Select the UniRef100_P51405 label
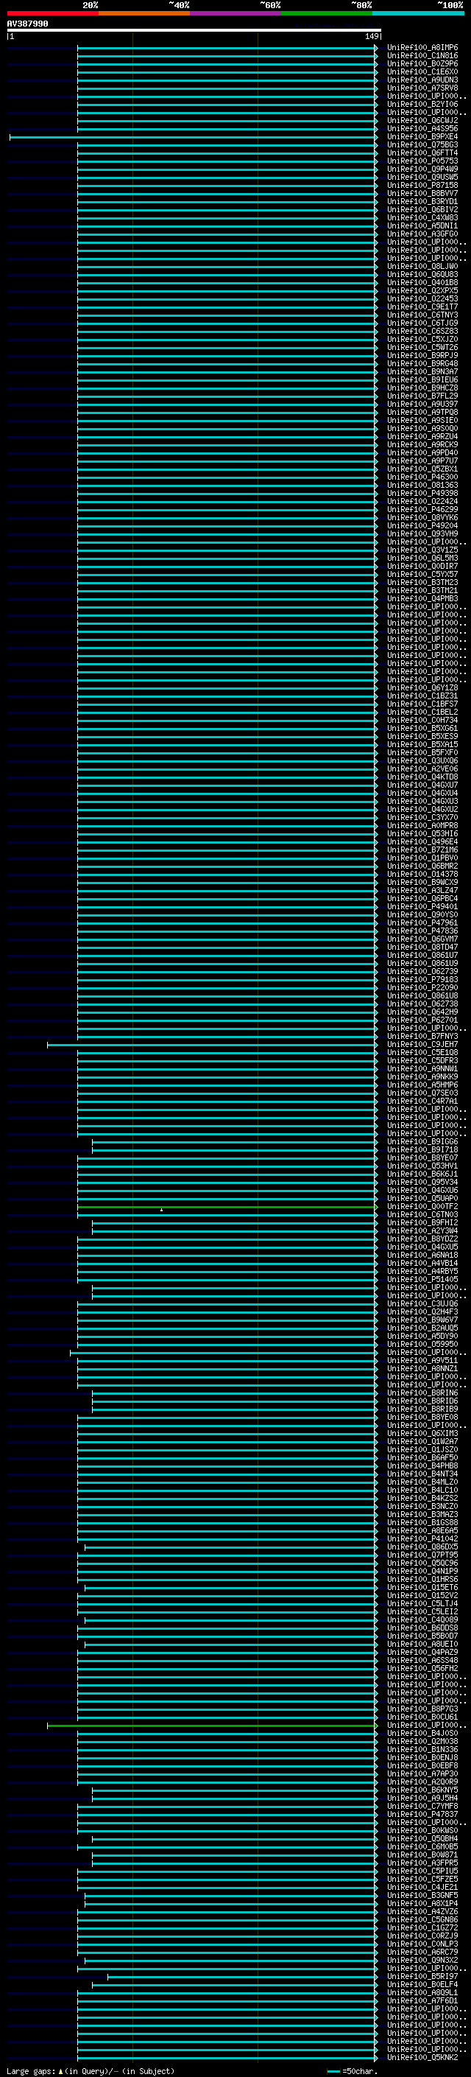The height and width of the screenshot is (2077, 471). 422,1280
